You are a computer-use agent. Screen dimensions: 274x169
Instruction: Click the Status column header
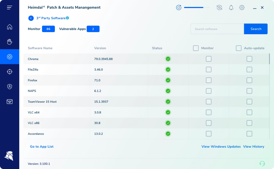157,48
